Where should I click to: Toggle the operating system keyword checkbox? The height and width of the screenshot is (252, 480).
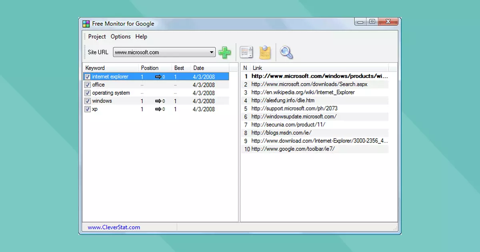pyautogui.click(x=88, y=93)
